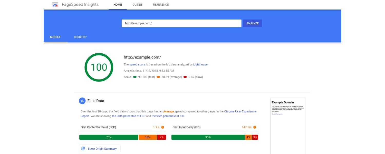Open the Chrome User Experience Report link

(x=240, y=111)
